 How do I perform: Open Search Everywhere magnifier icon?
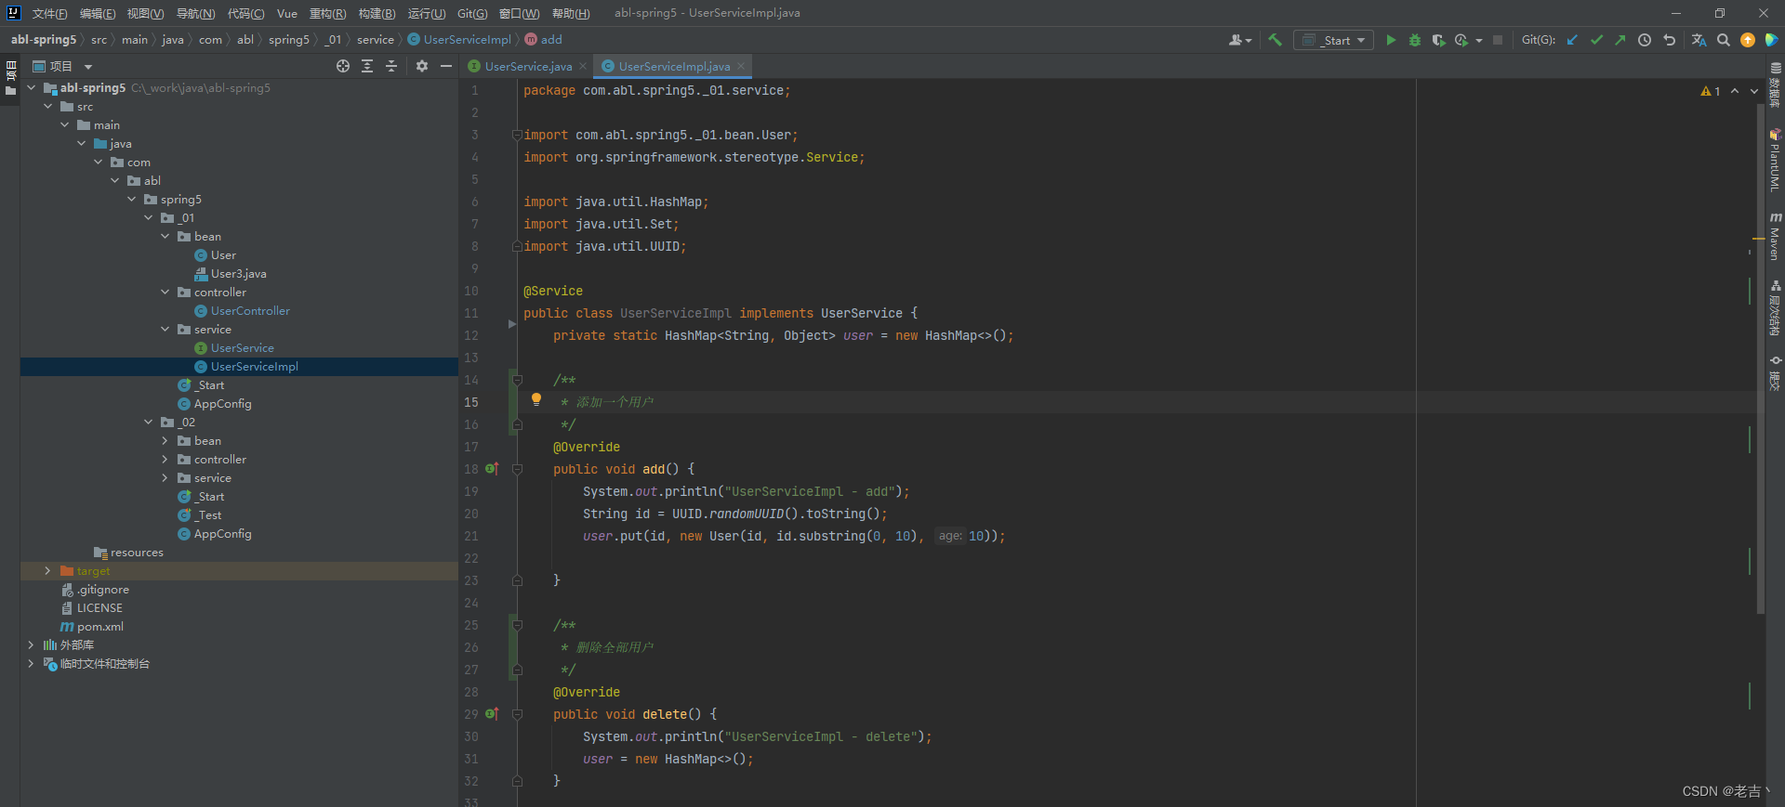tap(1724, 40)
